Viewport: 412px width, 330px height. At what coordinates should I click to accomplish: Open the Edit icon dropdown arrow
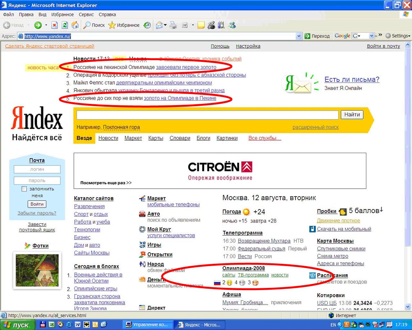point(193,25)
